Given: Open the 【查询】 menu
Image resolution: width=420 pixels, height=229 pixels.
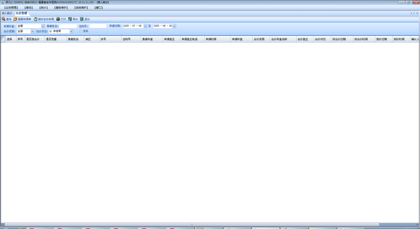Looking at the screenshot, I should point(28,8).
